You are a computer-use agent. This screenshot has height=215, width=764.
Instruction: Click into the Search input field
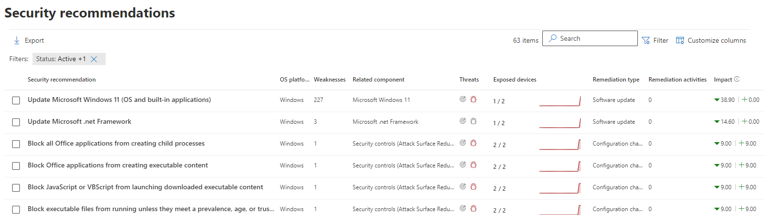click(x=597, y=38)
